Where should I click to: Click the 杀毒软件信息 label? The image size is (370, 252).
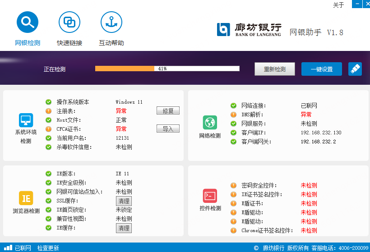pos(74,147)
